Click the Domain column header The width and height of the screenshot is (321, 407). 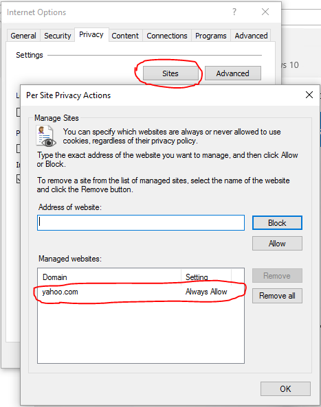(x=109, y=277)
